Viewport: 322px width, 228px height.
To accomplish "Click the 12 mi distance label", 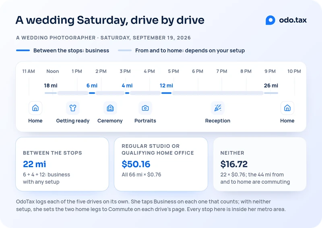I will 166,85.
